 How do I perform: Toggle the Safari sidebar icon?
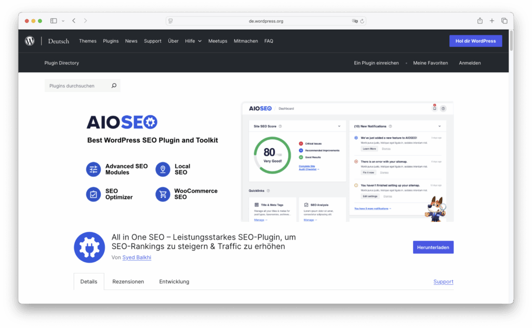coord(54,21)
